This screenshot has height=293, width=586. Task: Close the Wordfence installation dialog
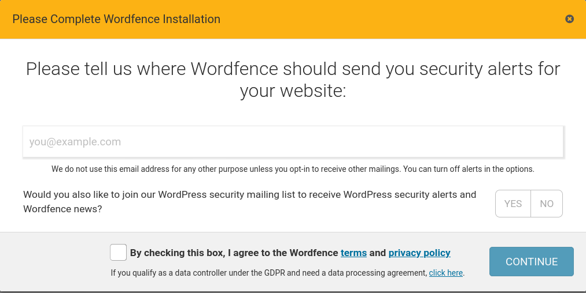click(x=569, y=19)
